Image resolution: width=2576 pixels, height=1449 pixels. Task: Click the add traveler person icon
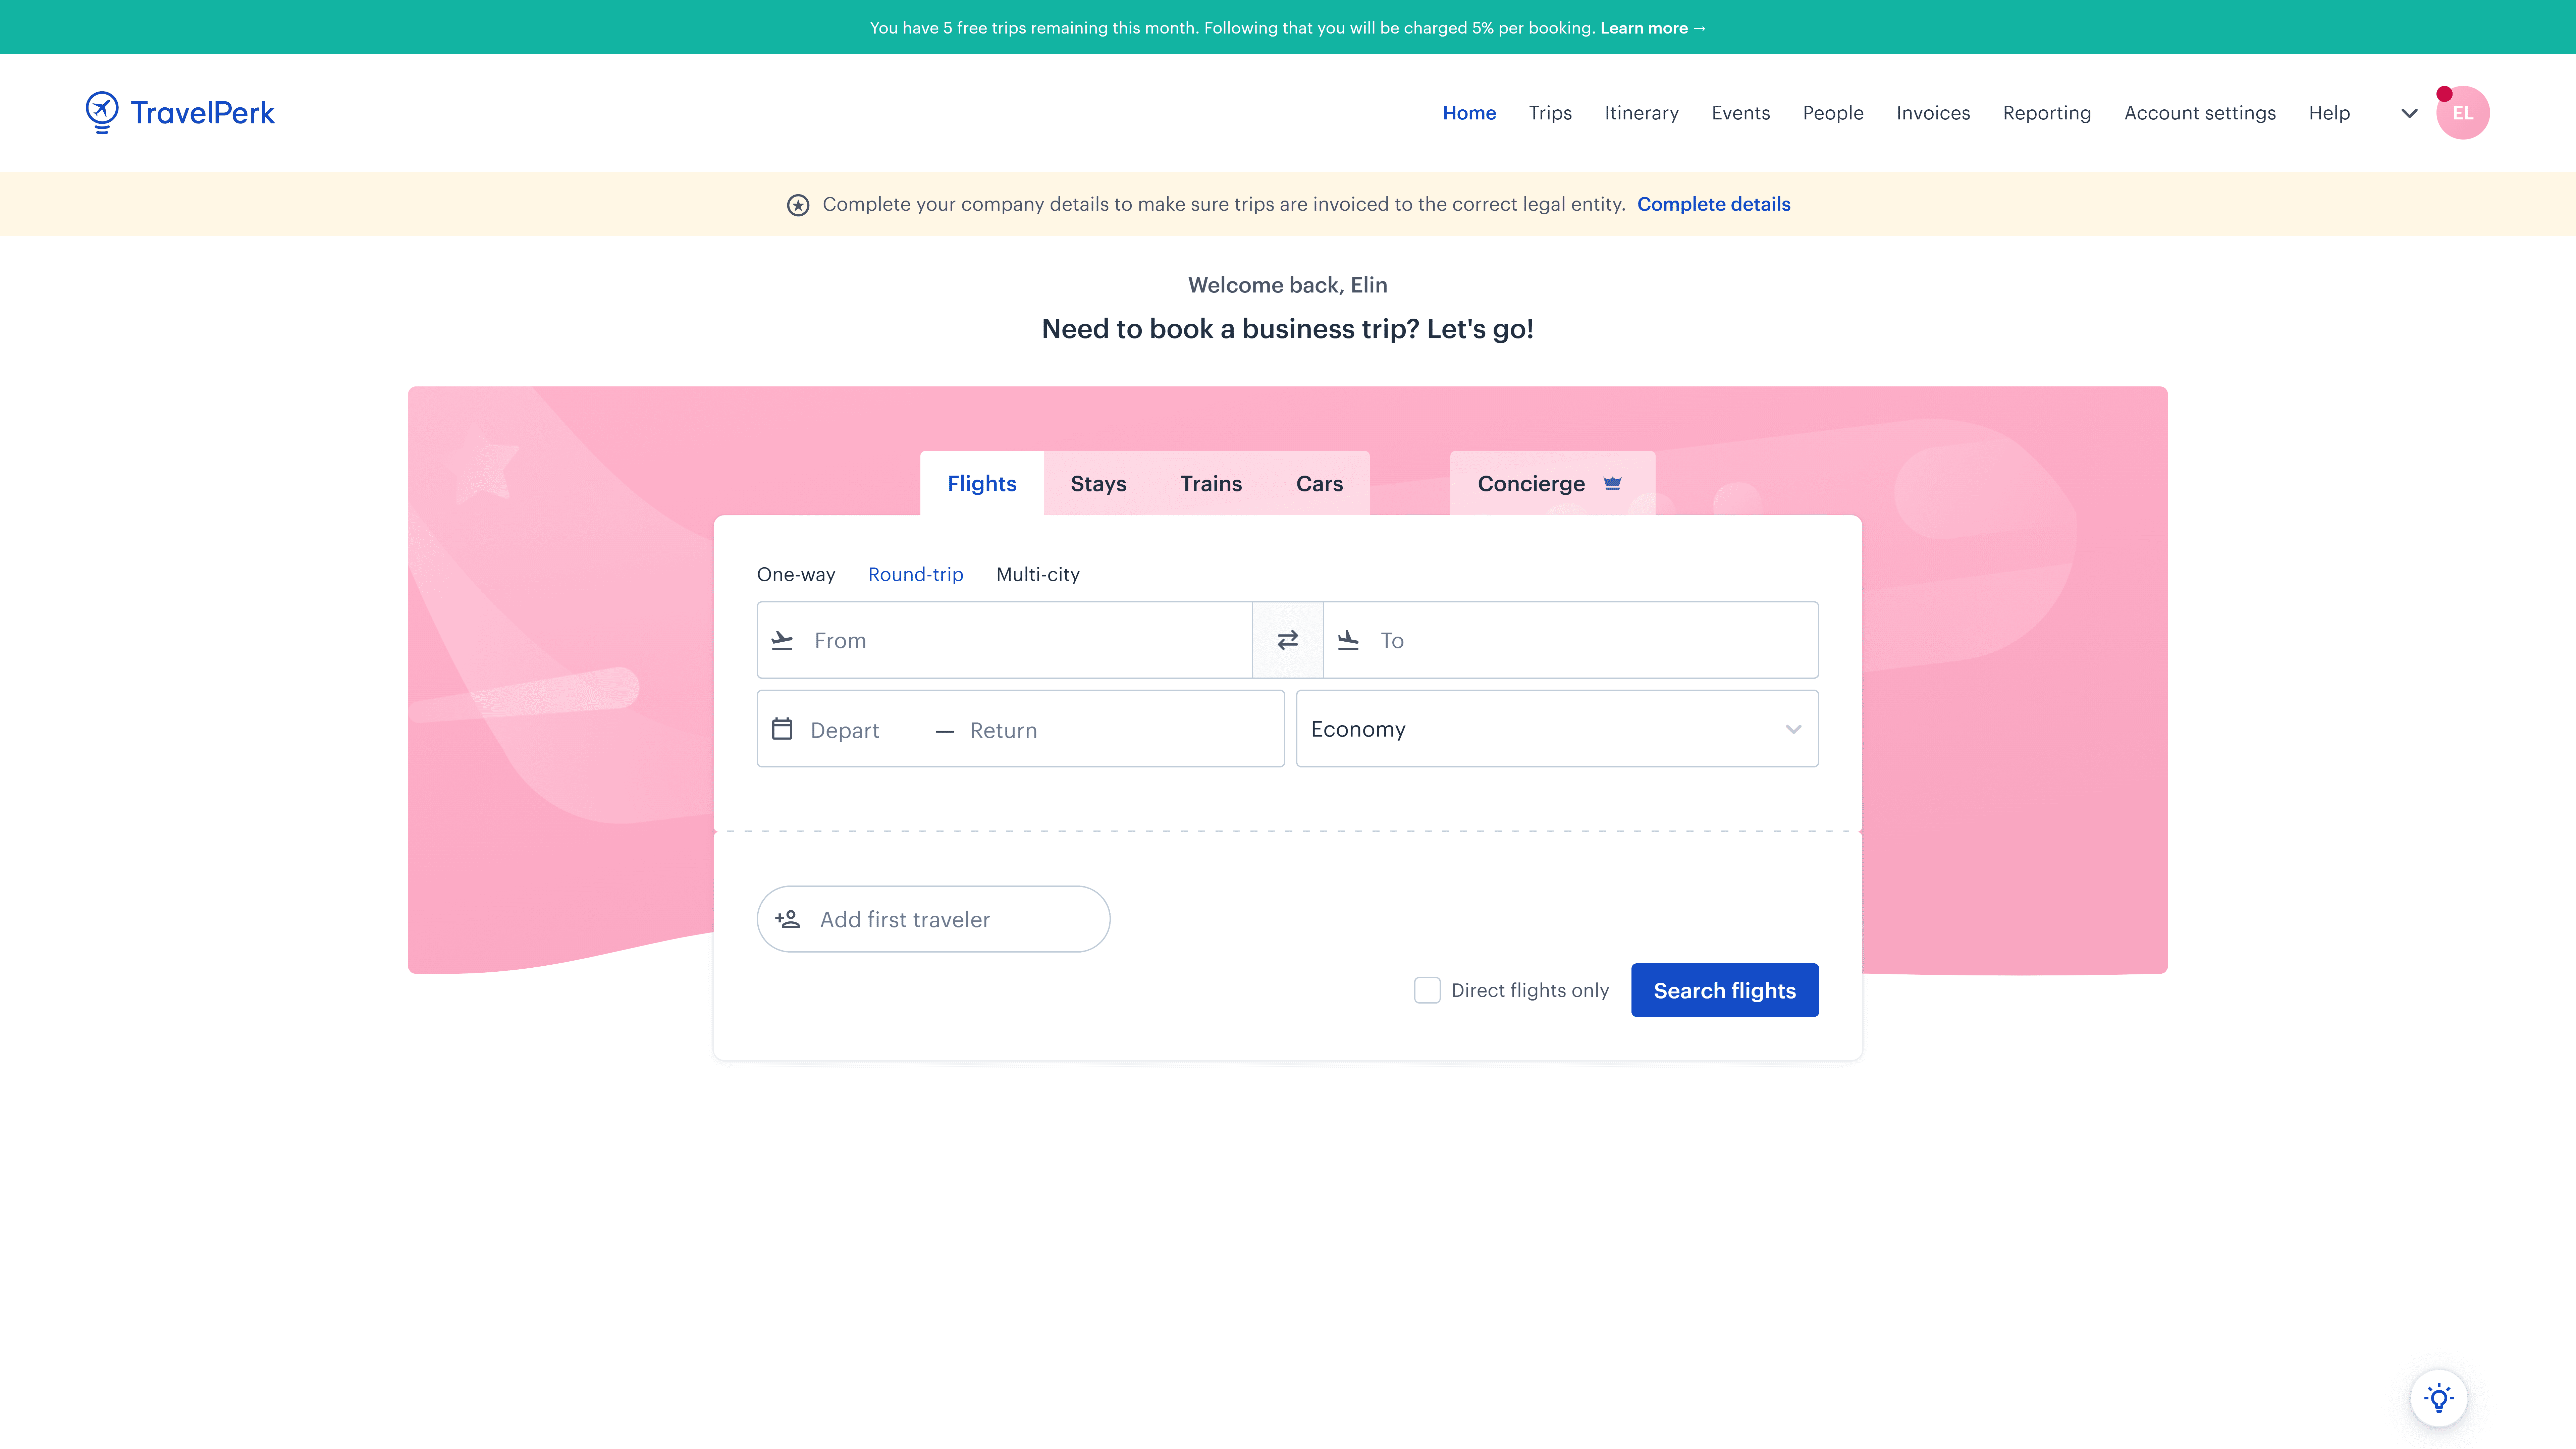[x=788, y=919]
